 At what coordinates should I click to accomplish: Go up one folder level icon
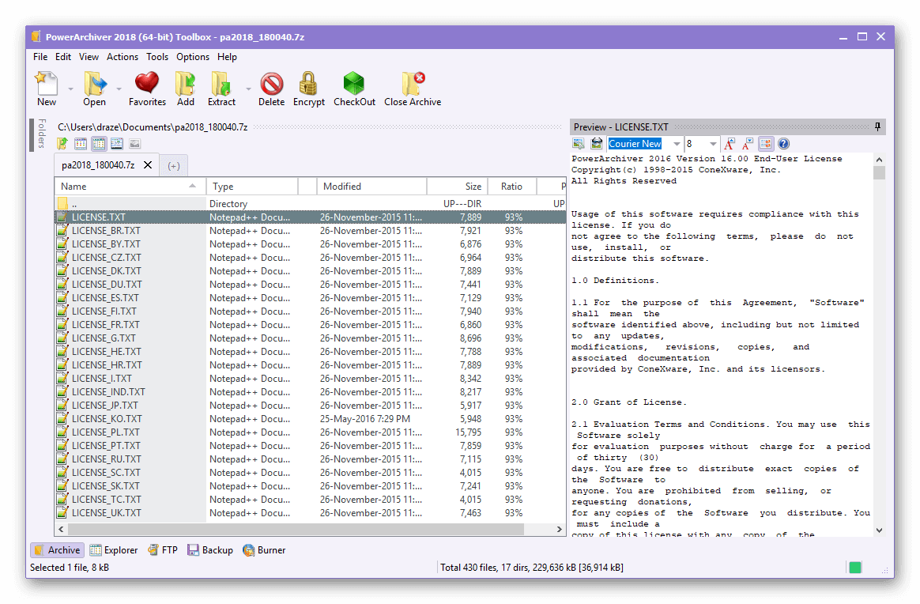point(62,144)
